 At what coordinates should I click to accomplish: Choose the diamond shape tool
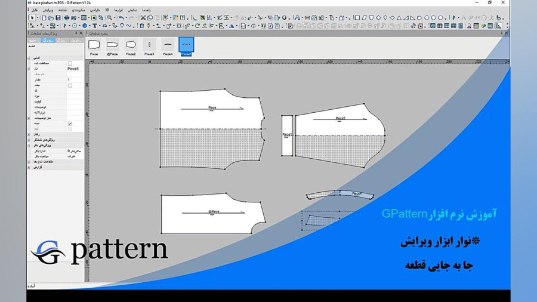point(378,18)
